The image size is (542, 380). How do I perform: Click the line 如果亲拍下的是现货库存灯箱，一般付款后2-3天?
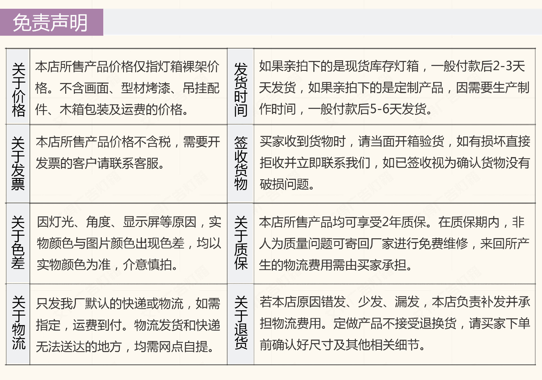coord(392,66)
